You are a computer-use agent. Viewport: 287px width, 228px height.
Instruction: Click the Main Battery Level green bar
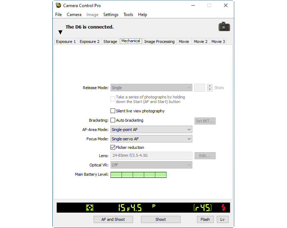[138, 175]
